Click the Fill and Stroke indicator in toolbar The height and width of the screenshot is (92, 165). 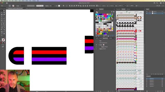[x=3, y=40]
